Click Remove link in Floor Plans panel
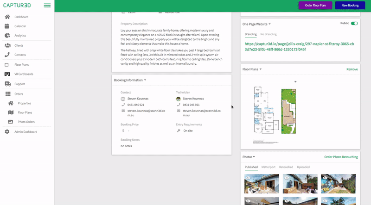This screenshot has width=371, height=205. [x=352, y=69]
